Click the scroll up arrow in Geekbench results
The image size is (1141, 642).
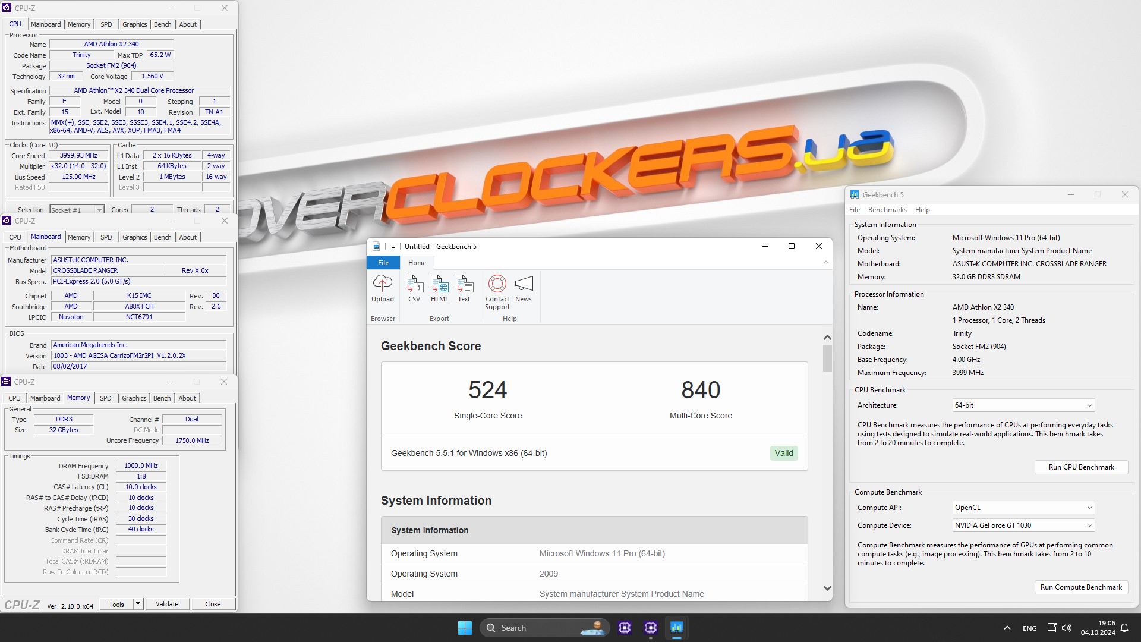827,338
